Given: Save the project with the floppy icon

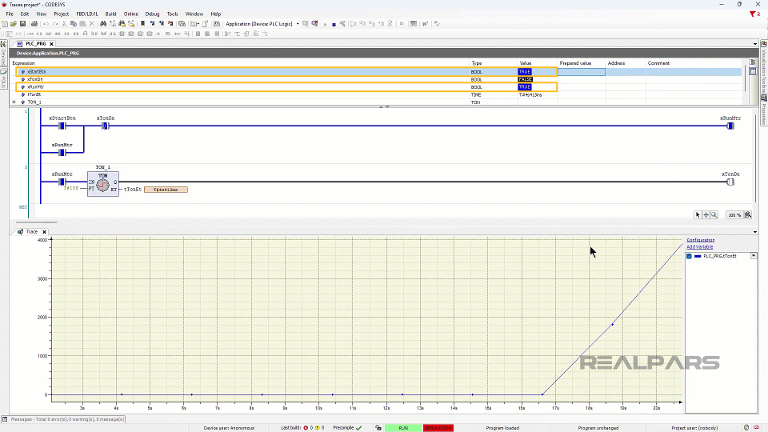Looking at the screenshot, I should [22, 23].
